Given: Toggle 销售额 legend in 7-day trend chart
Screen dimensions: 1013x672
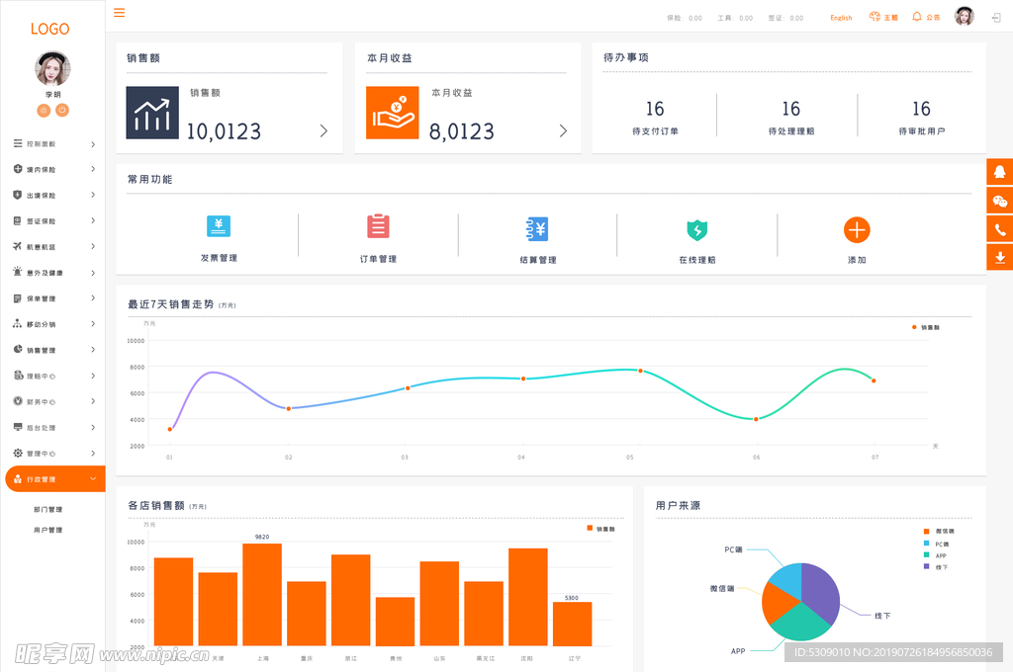Looking at the screenshot, I should [x=925, y=327].
